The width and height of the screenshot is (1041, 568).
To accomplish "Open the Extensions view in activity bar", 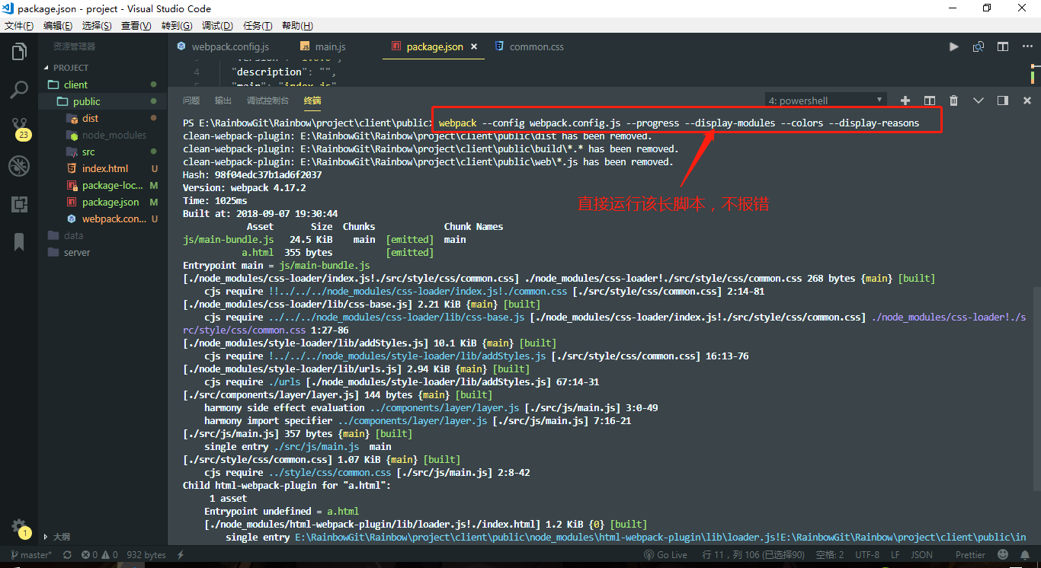I will coord(19,204).
